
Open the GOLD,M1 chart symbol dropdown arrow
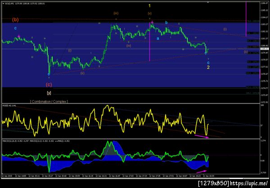tap(3, 3)
